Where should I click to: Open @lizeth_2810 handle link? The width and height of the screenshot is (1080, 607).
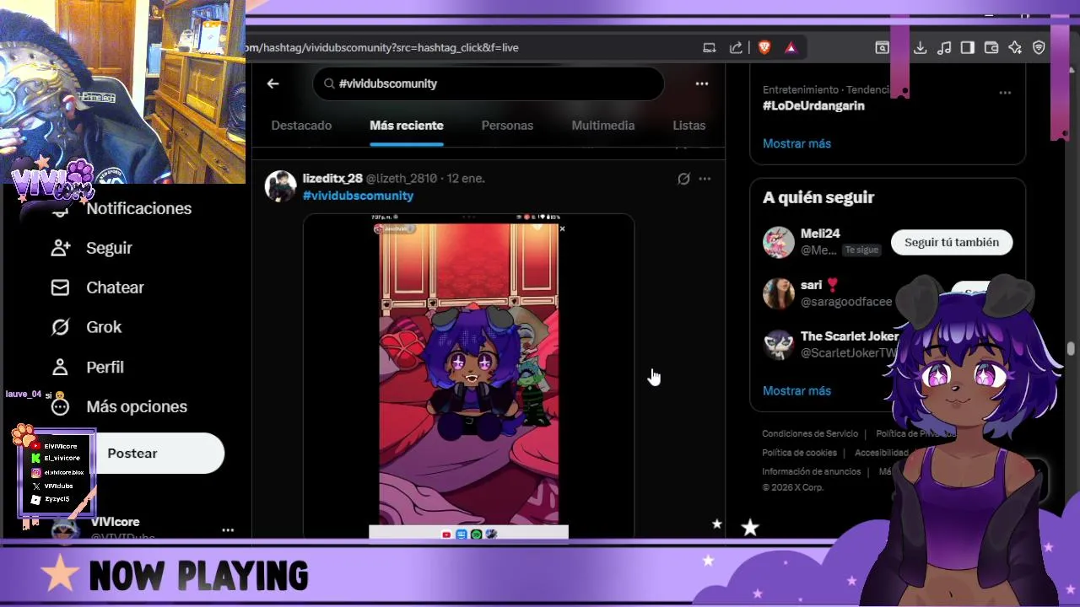(x=401, y=179)
